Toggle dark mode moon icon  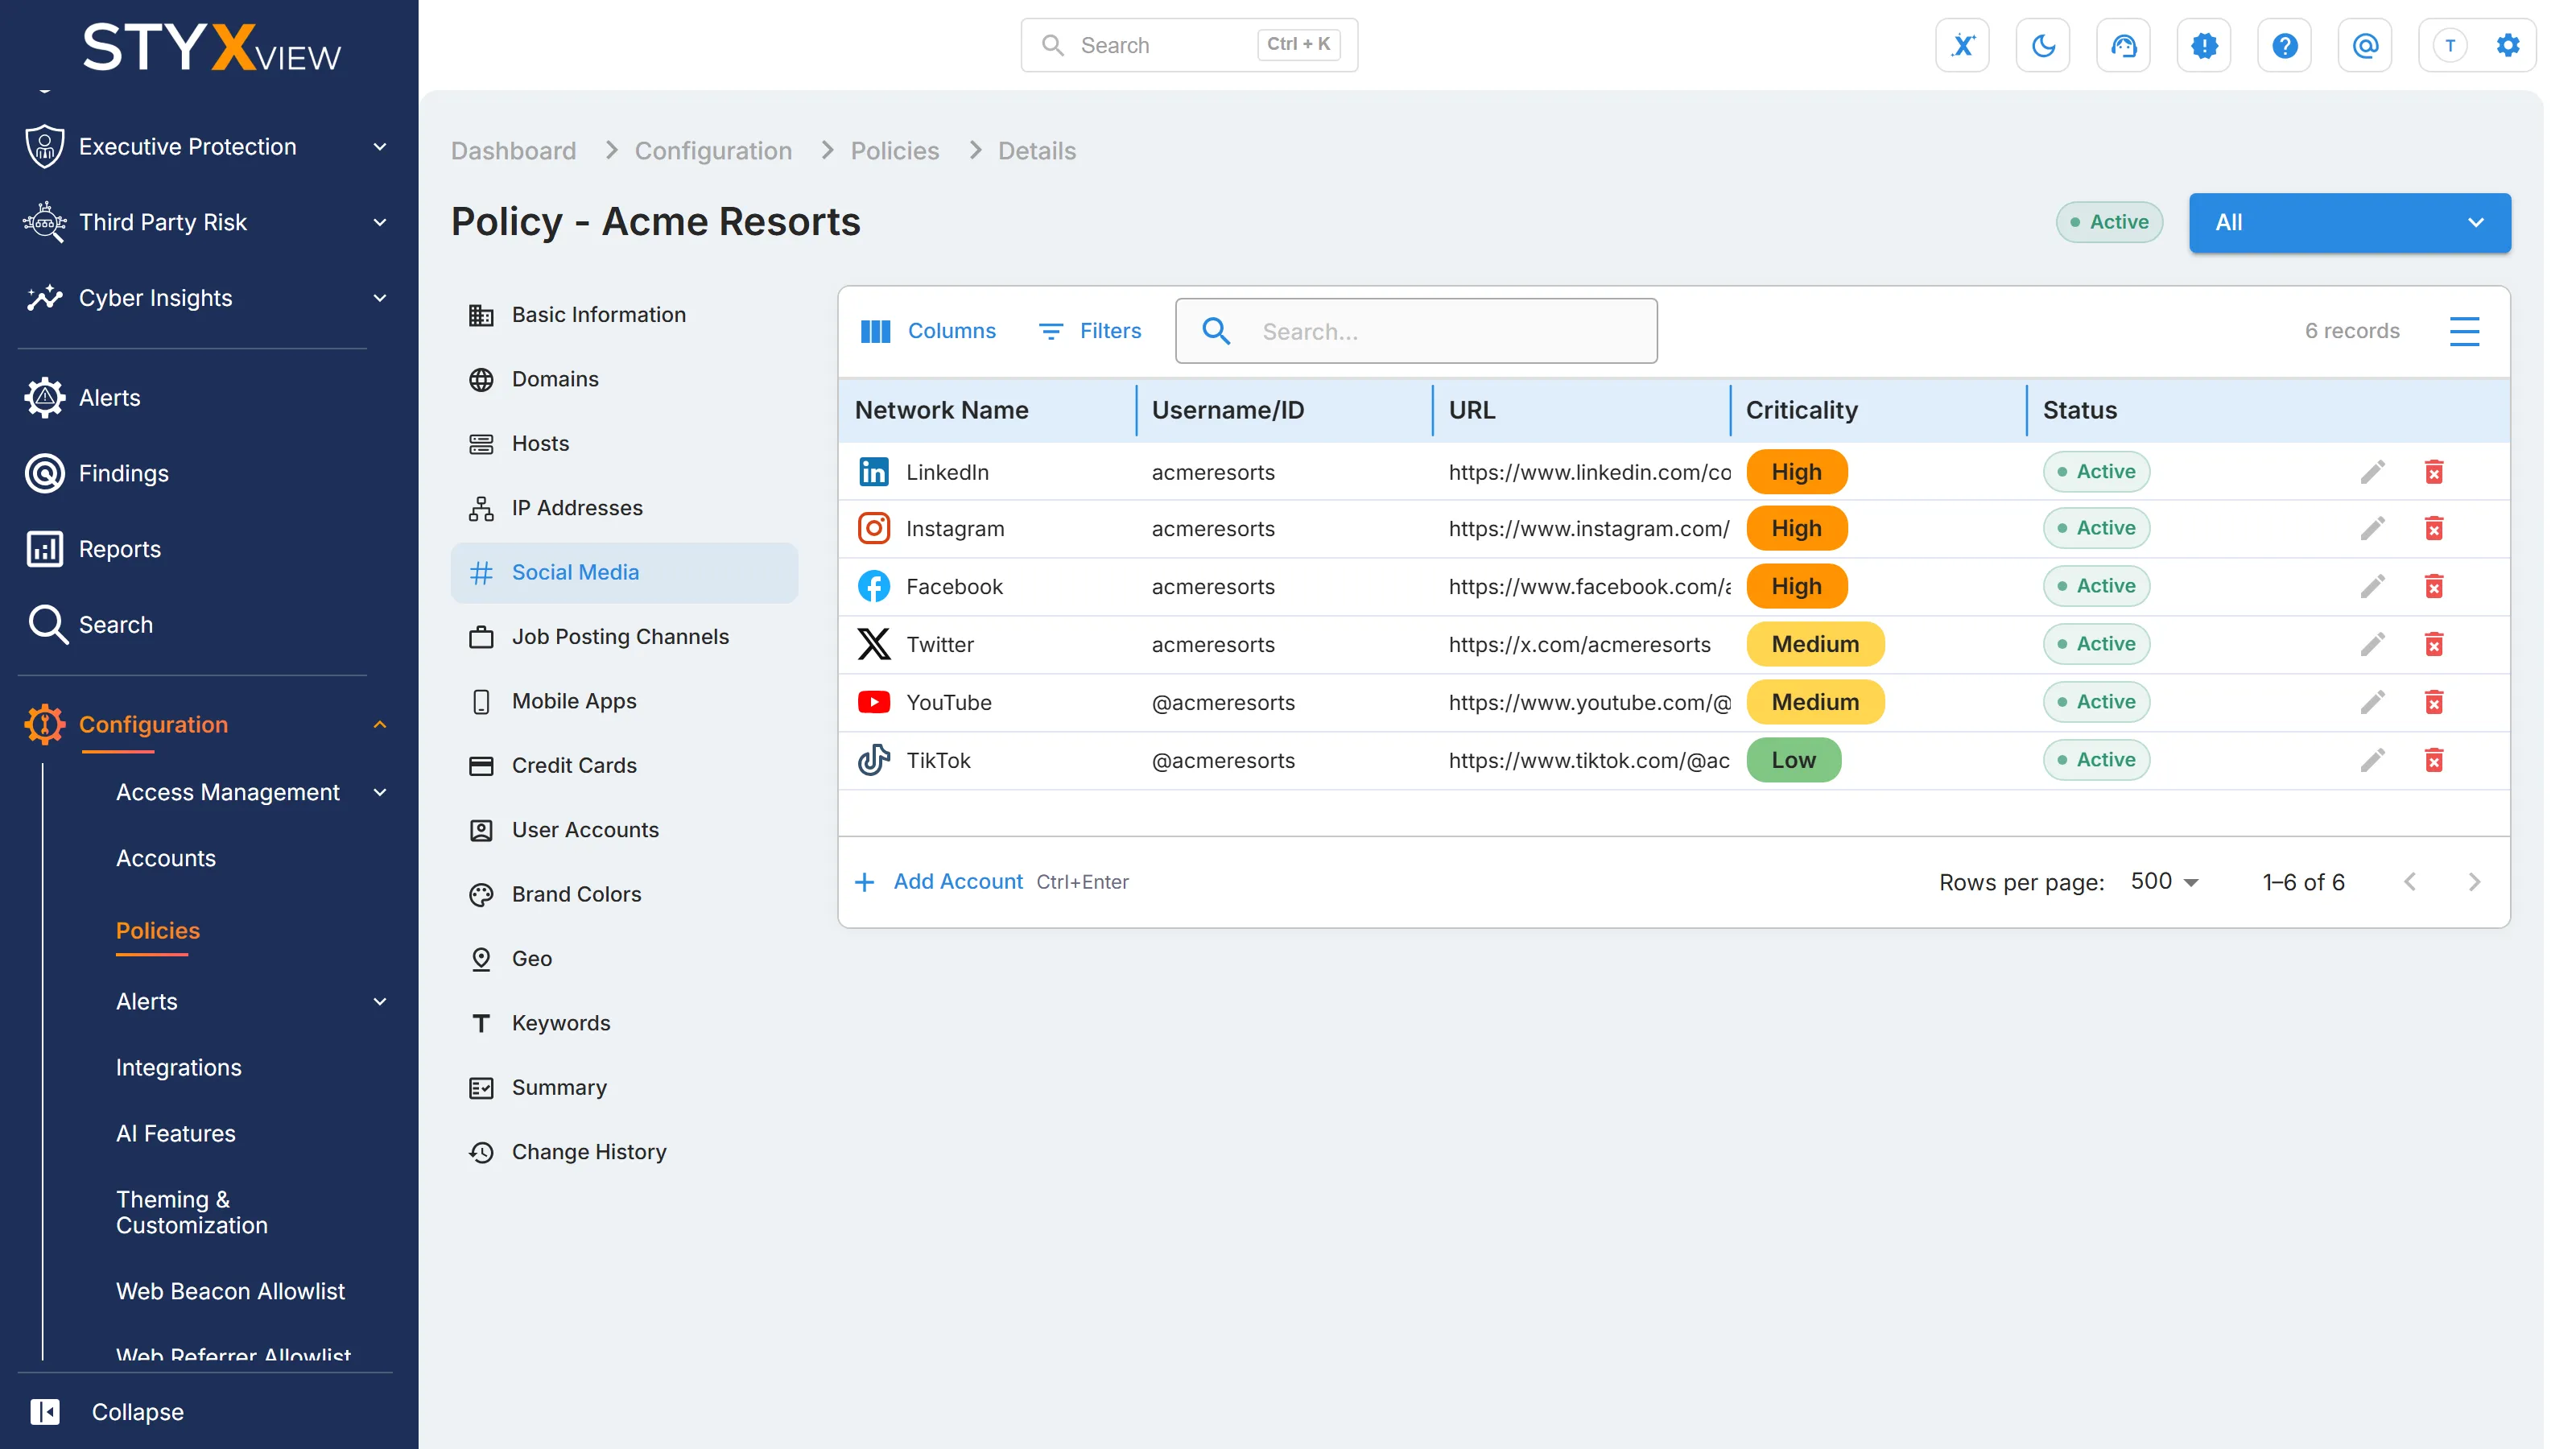(2043, 45)
